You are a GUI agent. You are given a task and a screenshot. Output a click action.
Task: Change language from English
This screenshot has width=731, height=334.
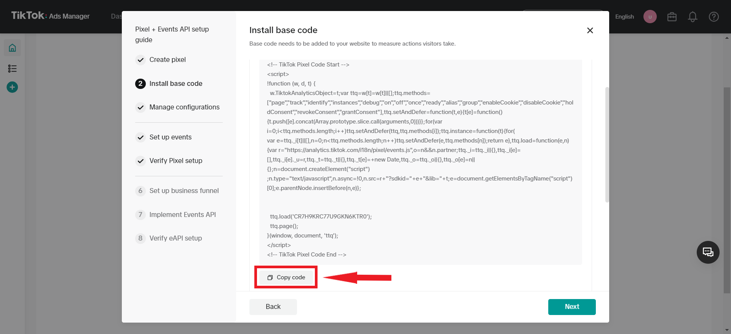coord(624,17)
